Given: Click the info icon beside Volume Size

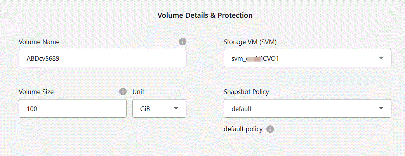Looking at the screenshot, I should [x=123, y=92].
